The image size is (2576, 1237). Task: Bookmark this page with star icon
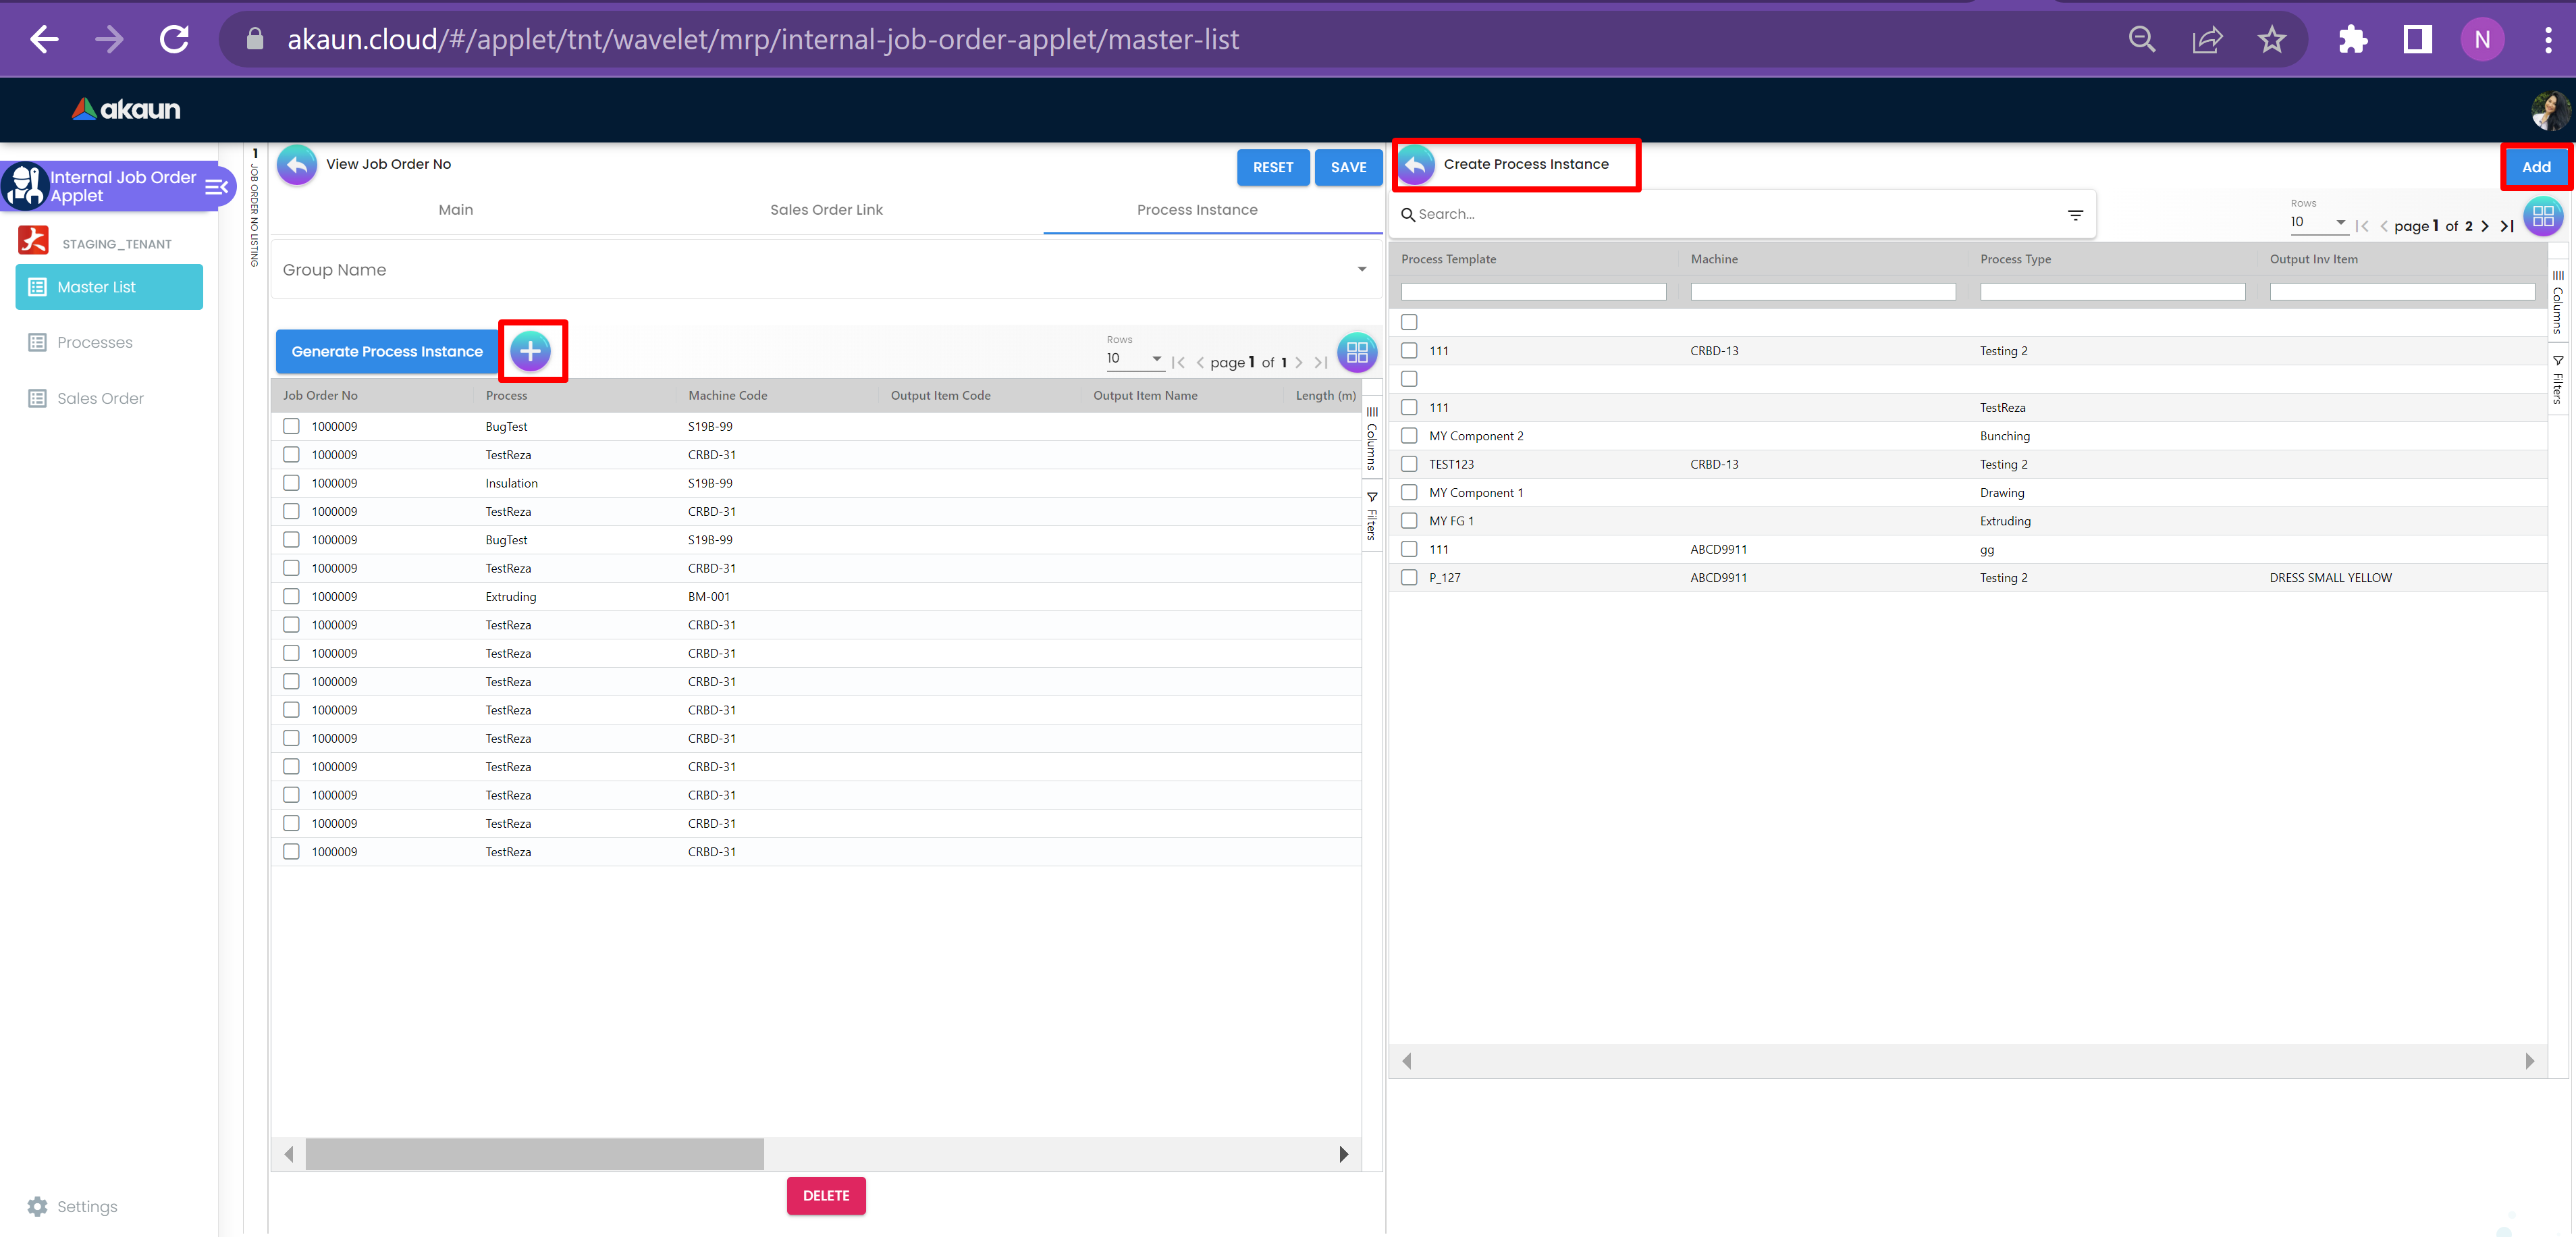click(2271, 40)
